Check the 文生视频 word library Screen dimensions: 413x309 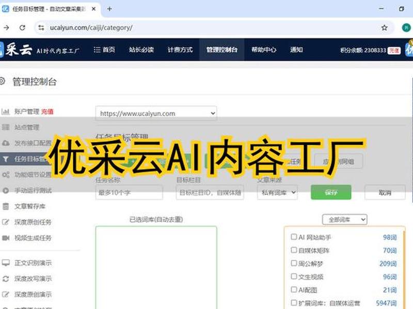pyautogui.click(x=294, y=277)
